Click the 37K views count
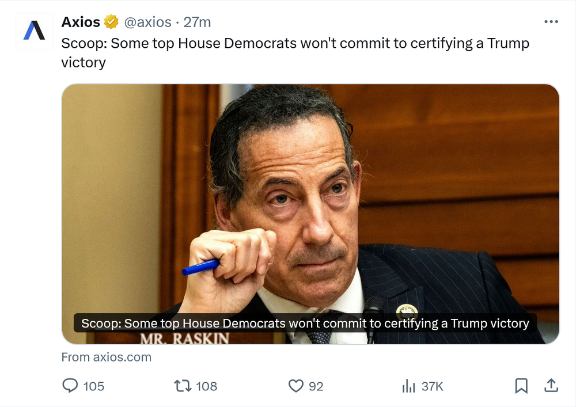Viewport: 576px width, 407px height. (x=432, y=386)
